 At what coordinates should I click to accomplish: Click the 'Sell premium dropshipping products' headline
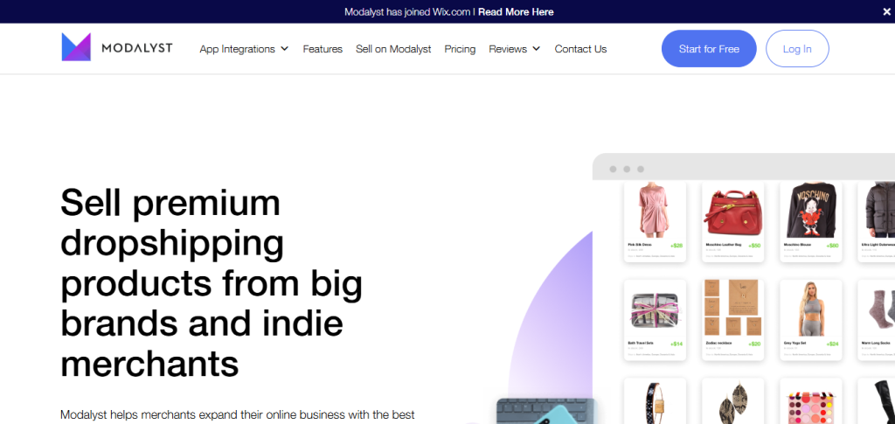pos(212,283)
